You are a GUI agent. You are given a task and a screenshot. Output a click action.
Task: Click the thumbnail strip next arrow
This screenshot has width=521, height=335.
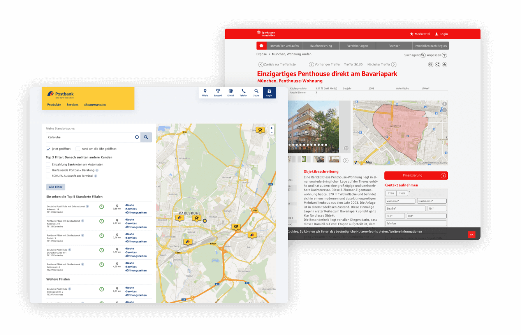345,160
